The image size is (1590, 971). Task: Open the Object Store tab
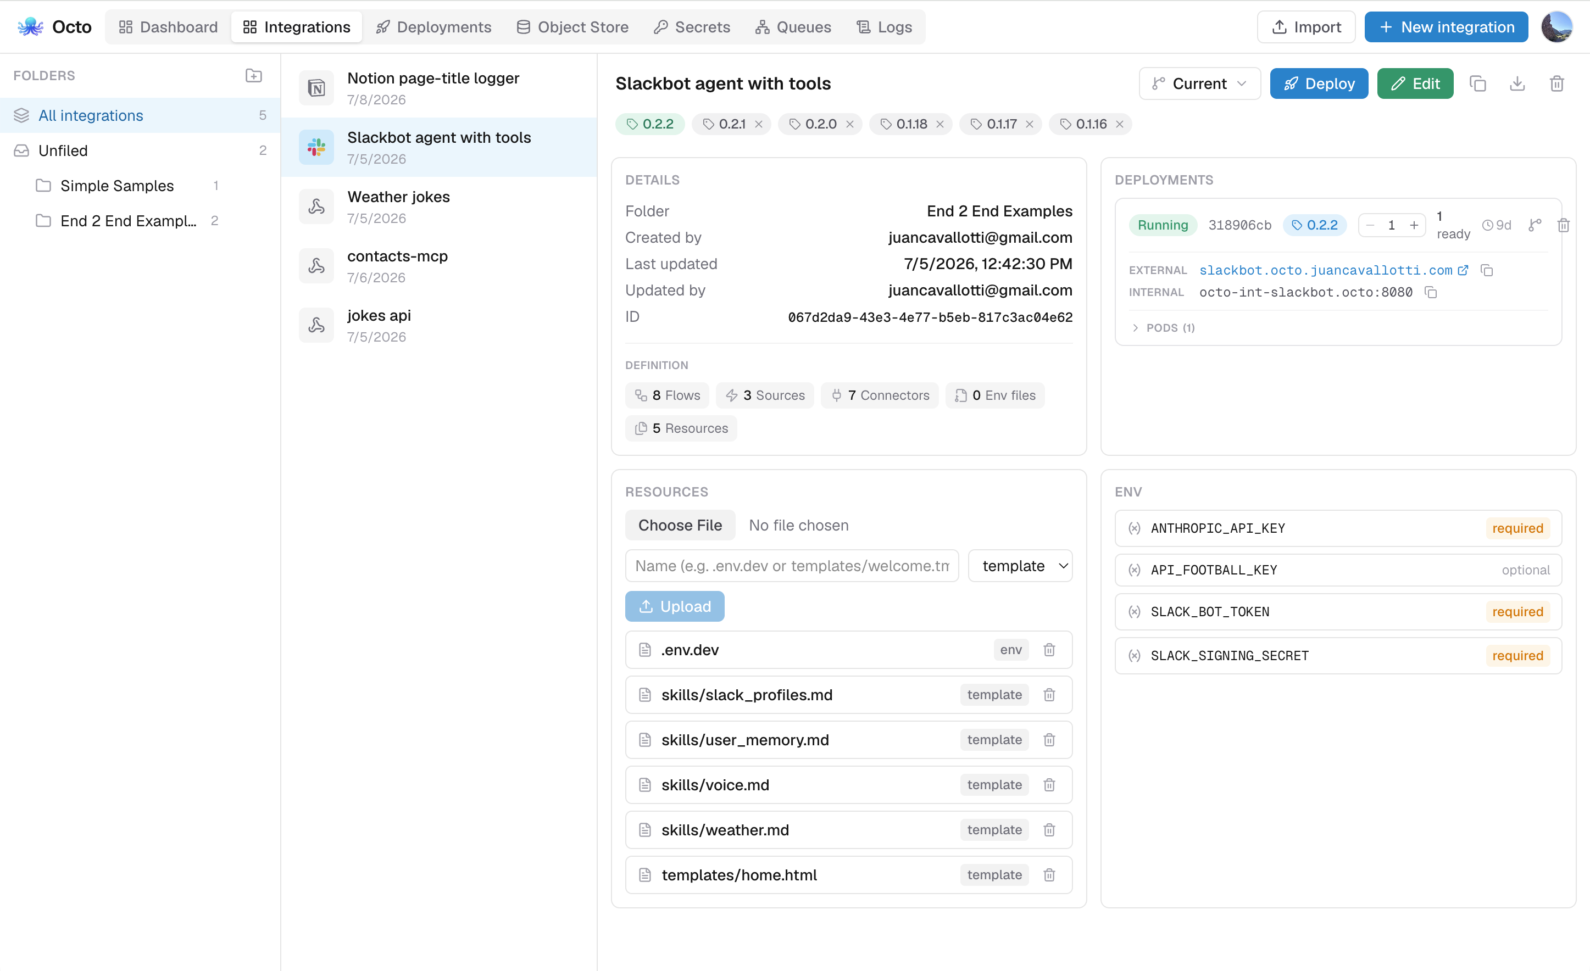pos(572,27)
